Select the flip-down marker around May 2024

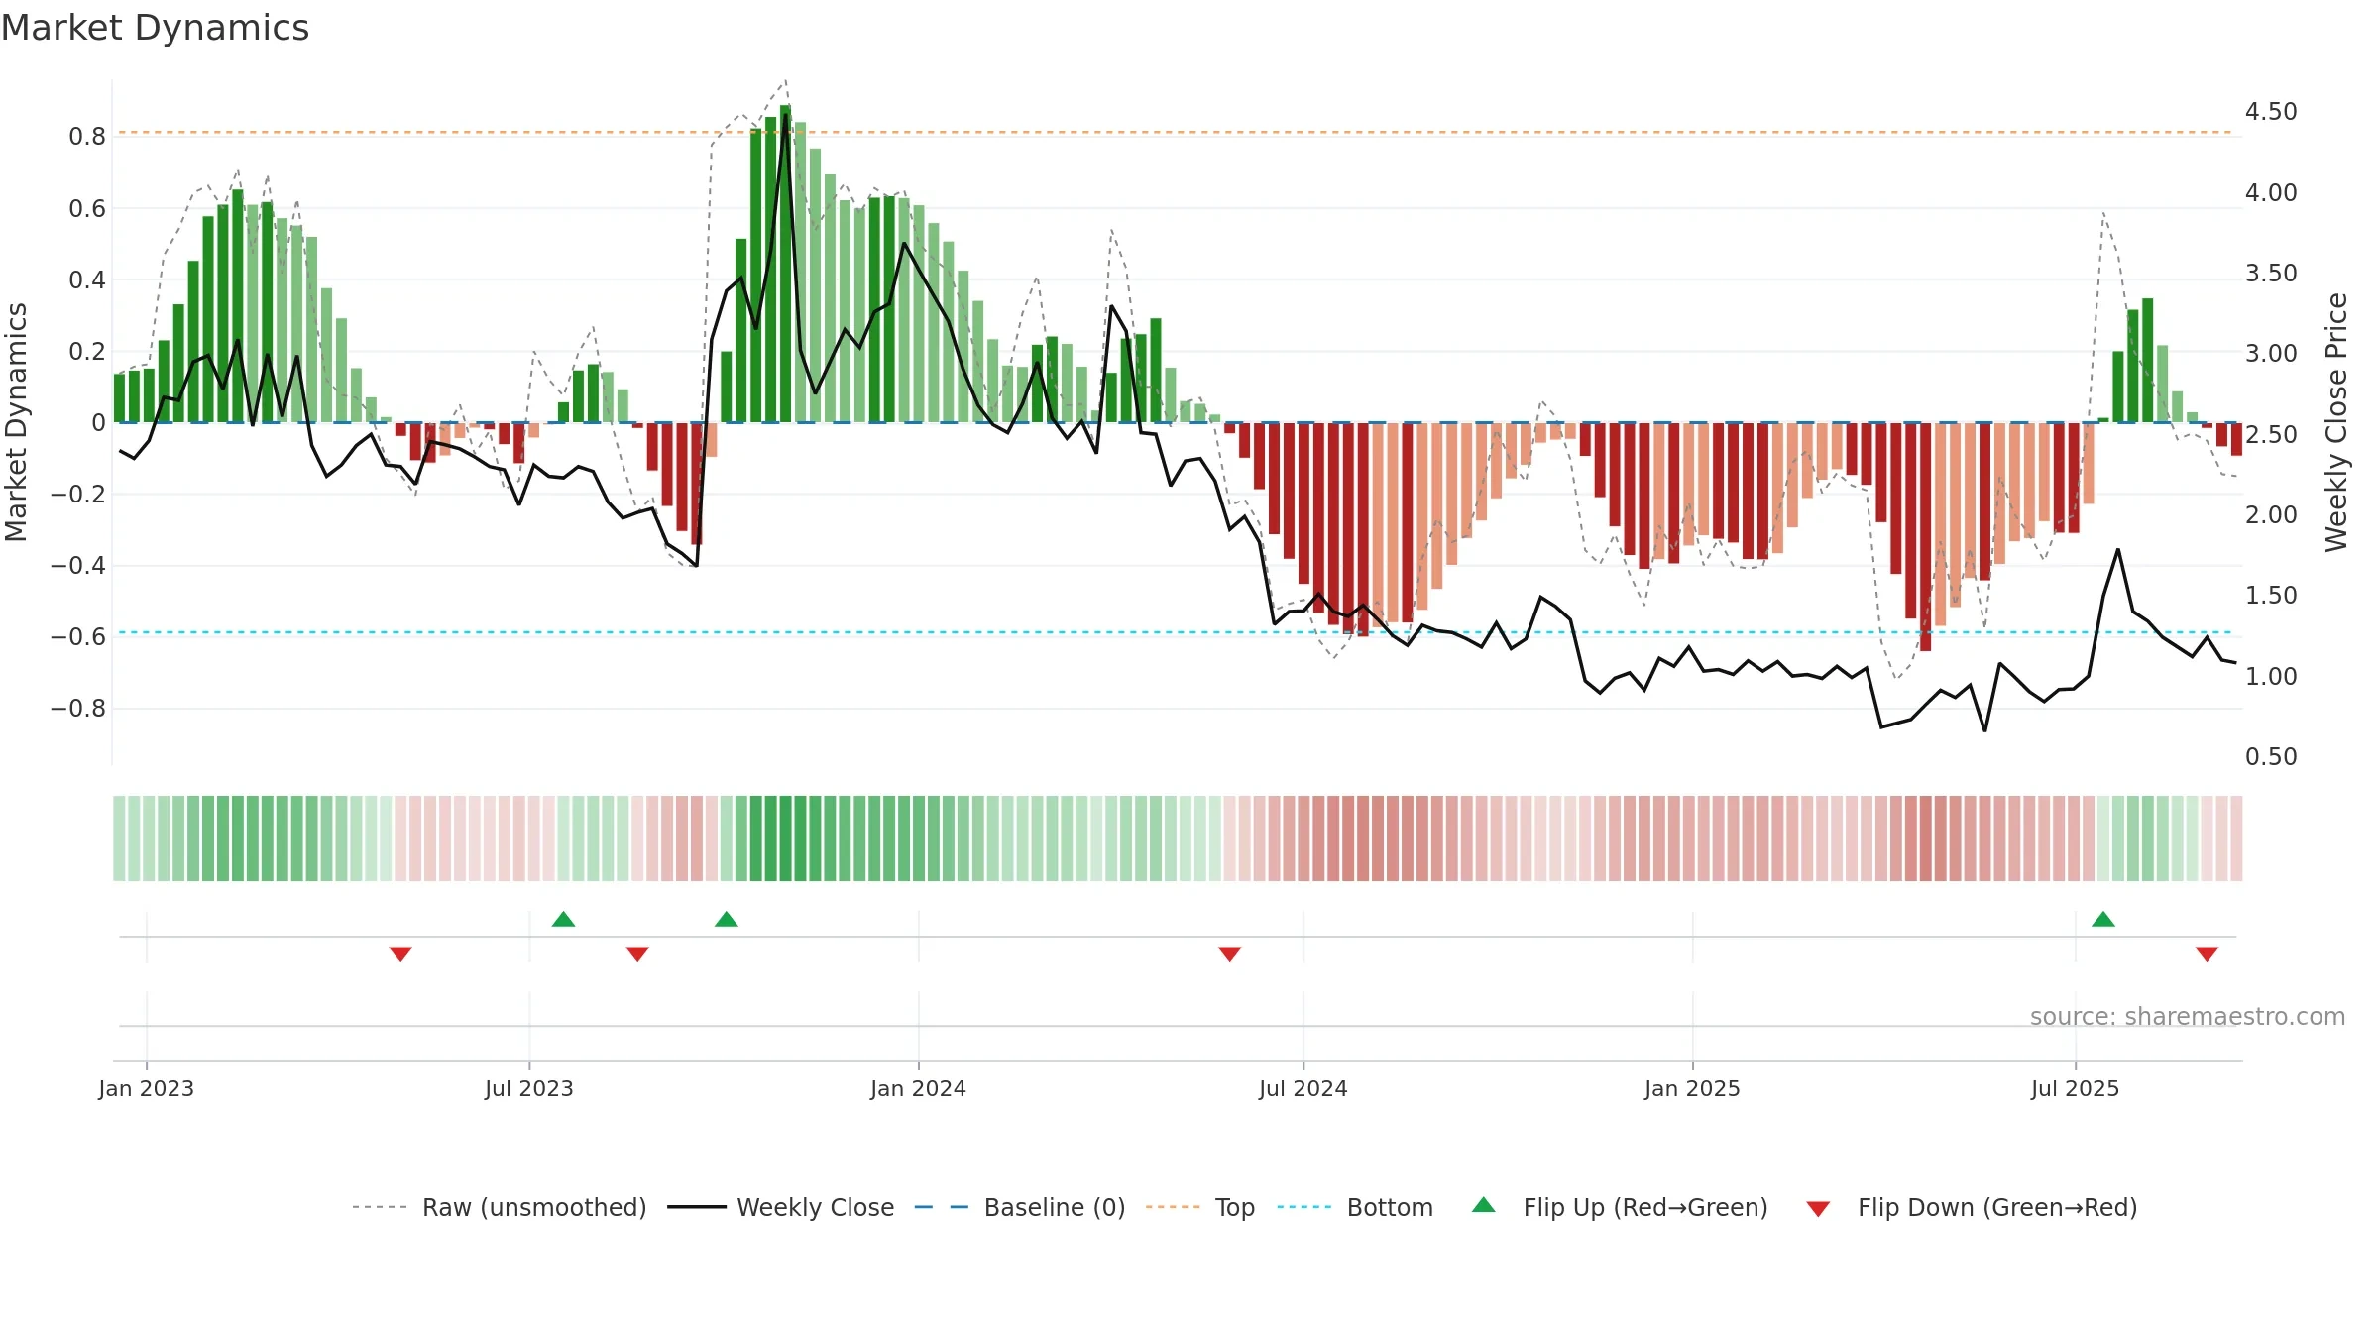point(1229,953)
